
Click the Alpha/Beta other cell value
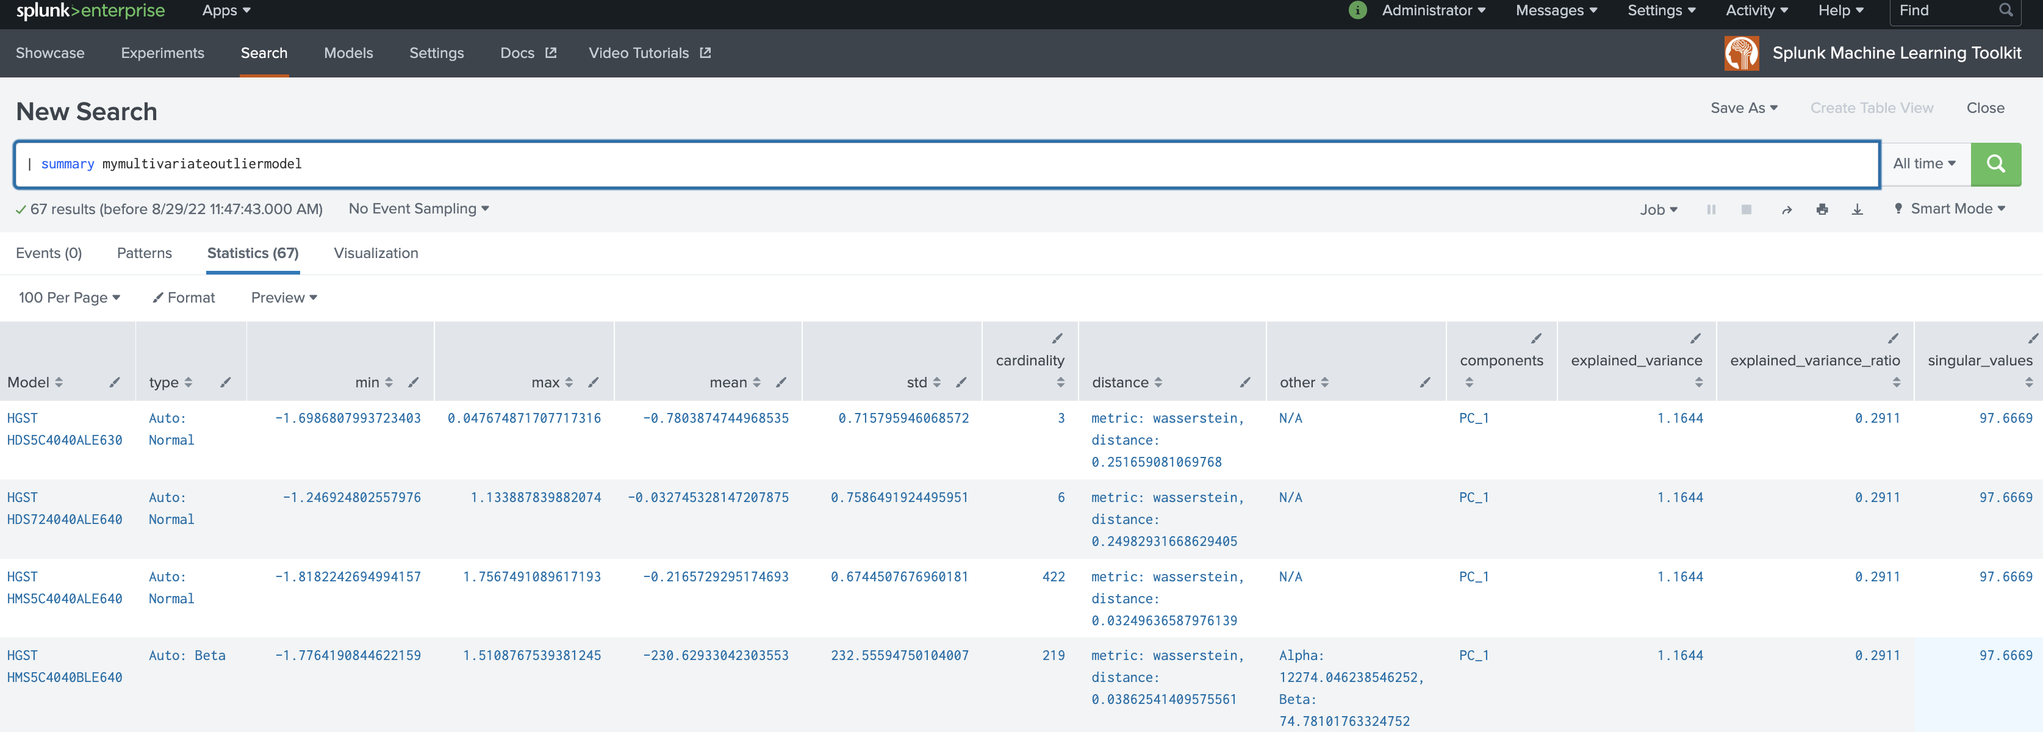1351,688
